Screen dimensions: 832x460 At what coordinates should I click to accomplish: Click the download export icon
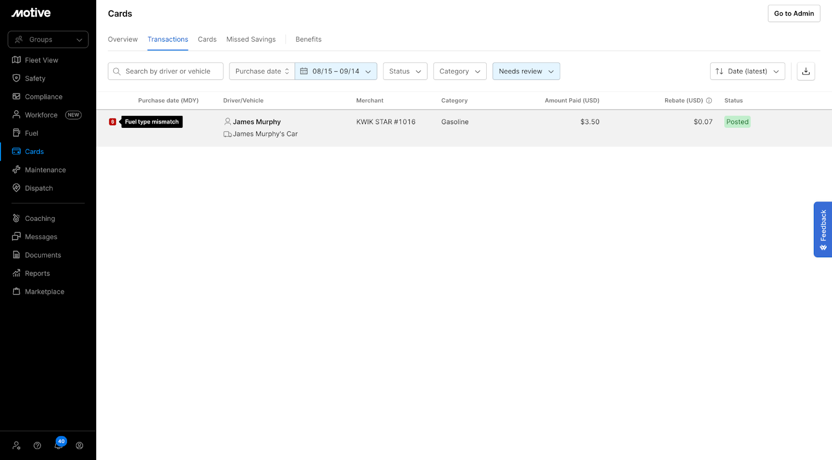[x=805, y=71]
